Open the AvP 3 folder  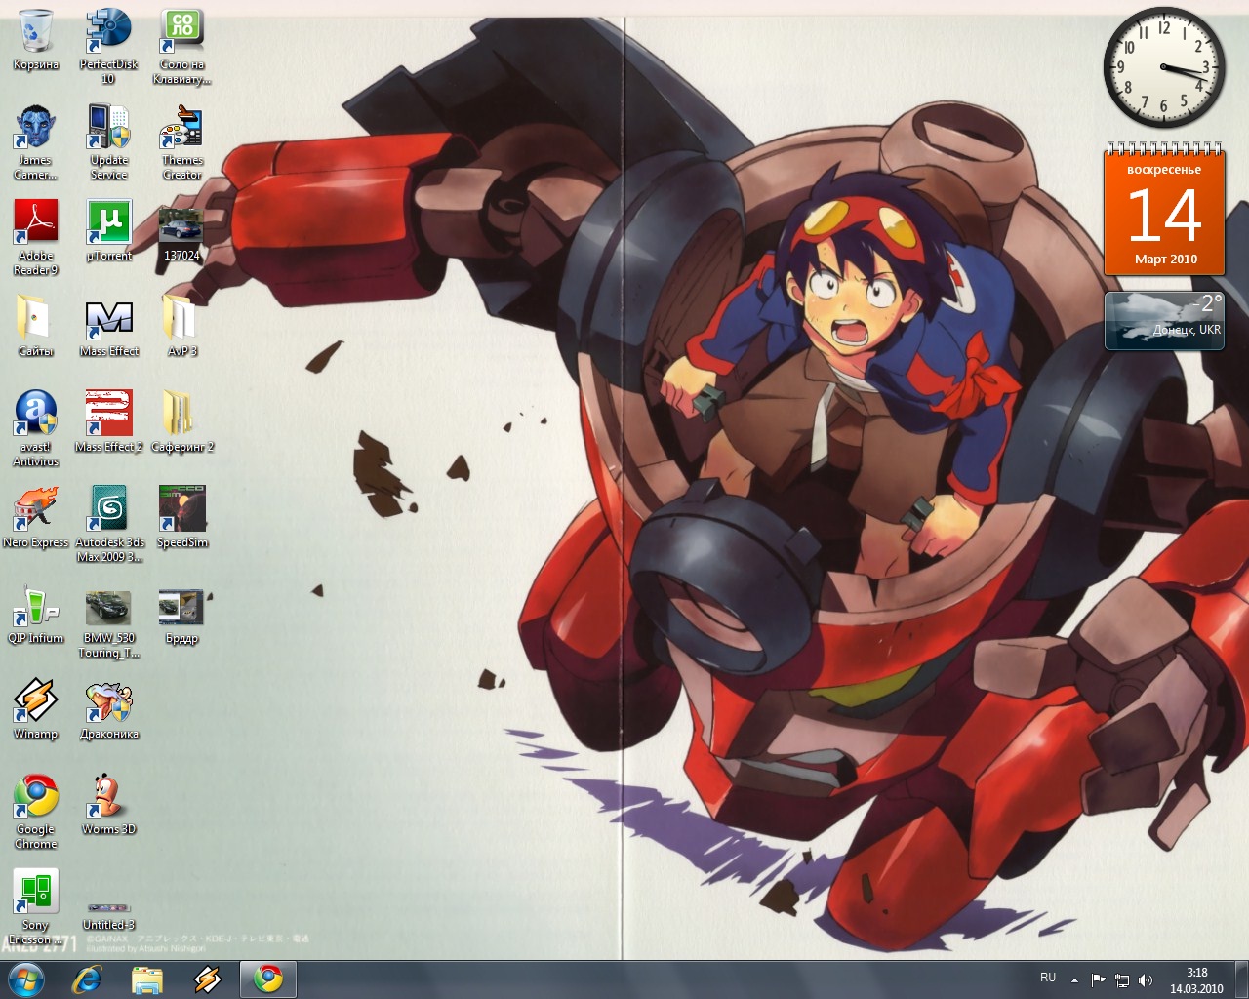181,326
